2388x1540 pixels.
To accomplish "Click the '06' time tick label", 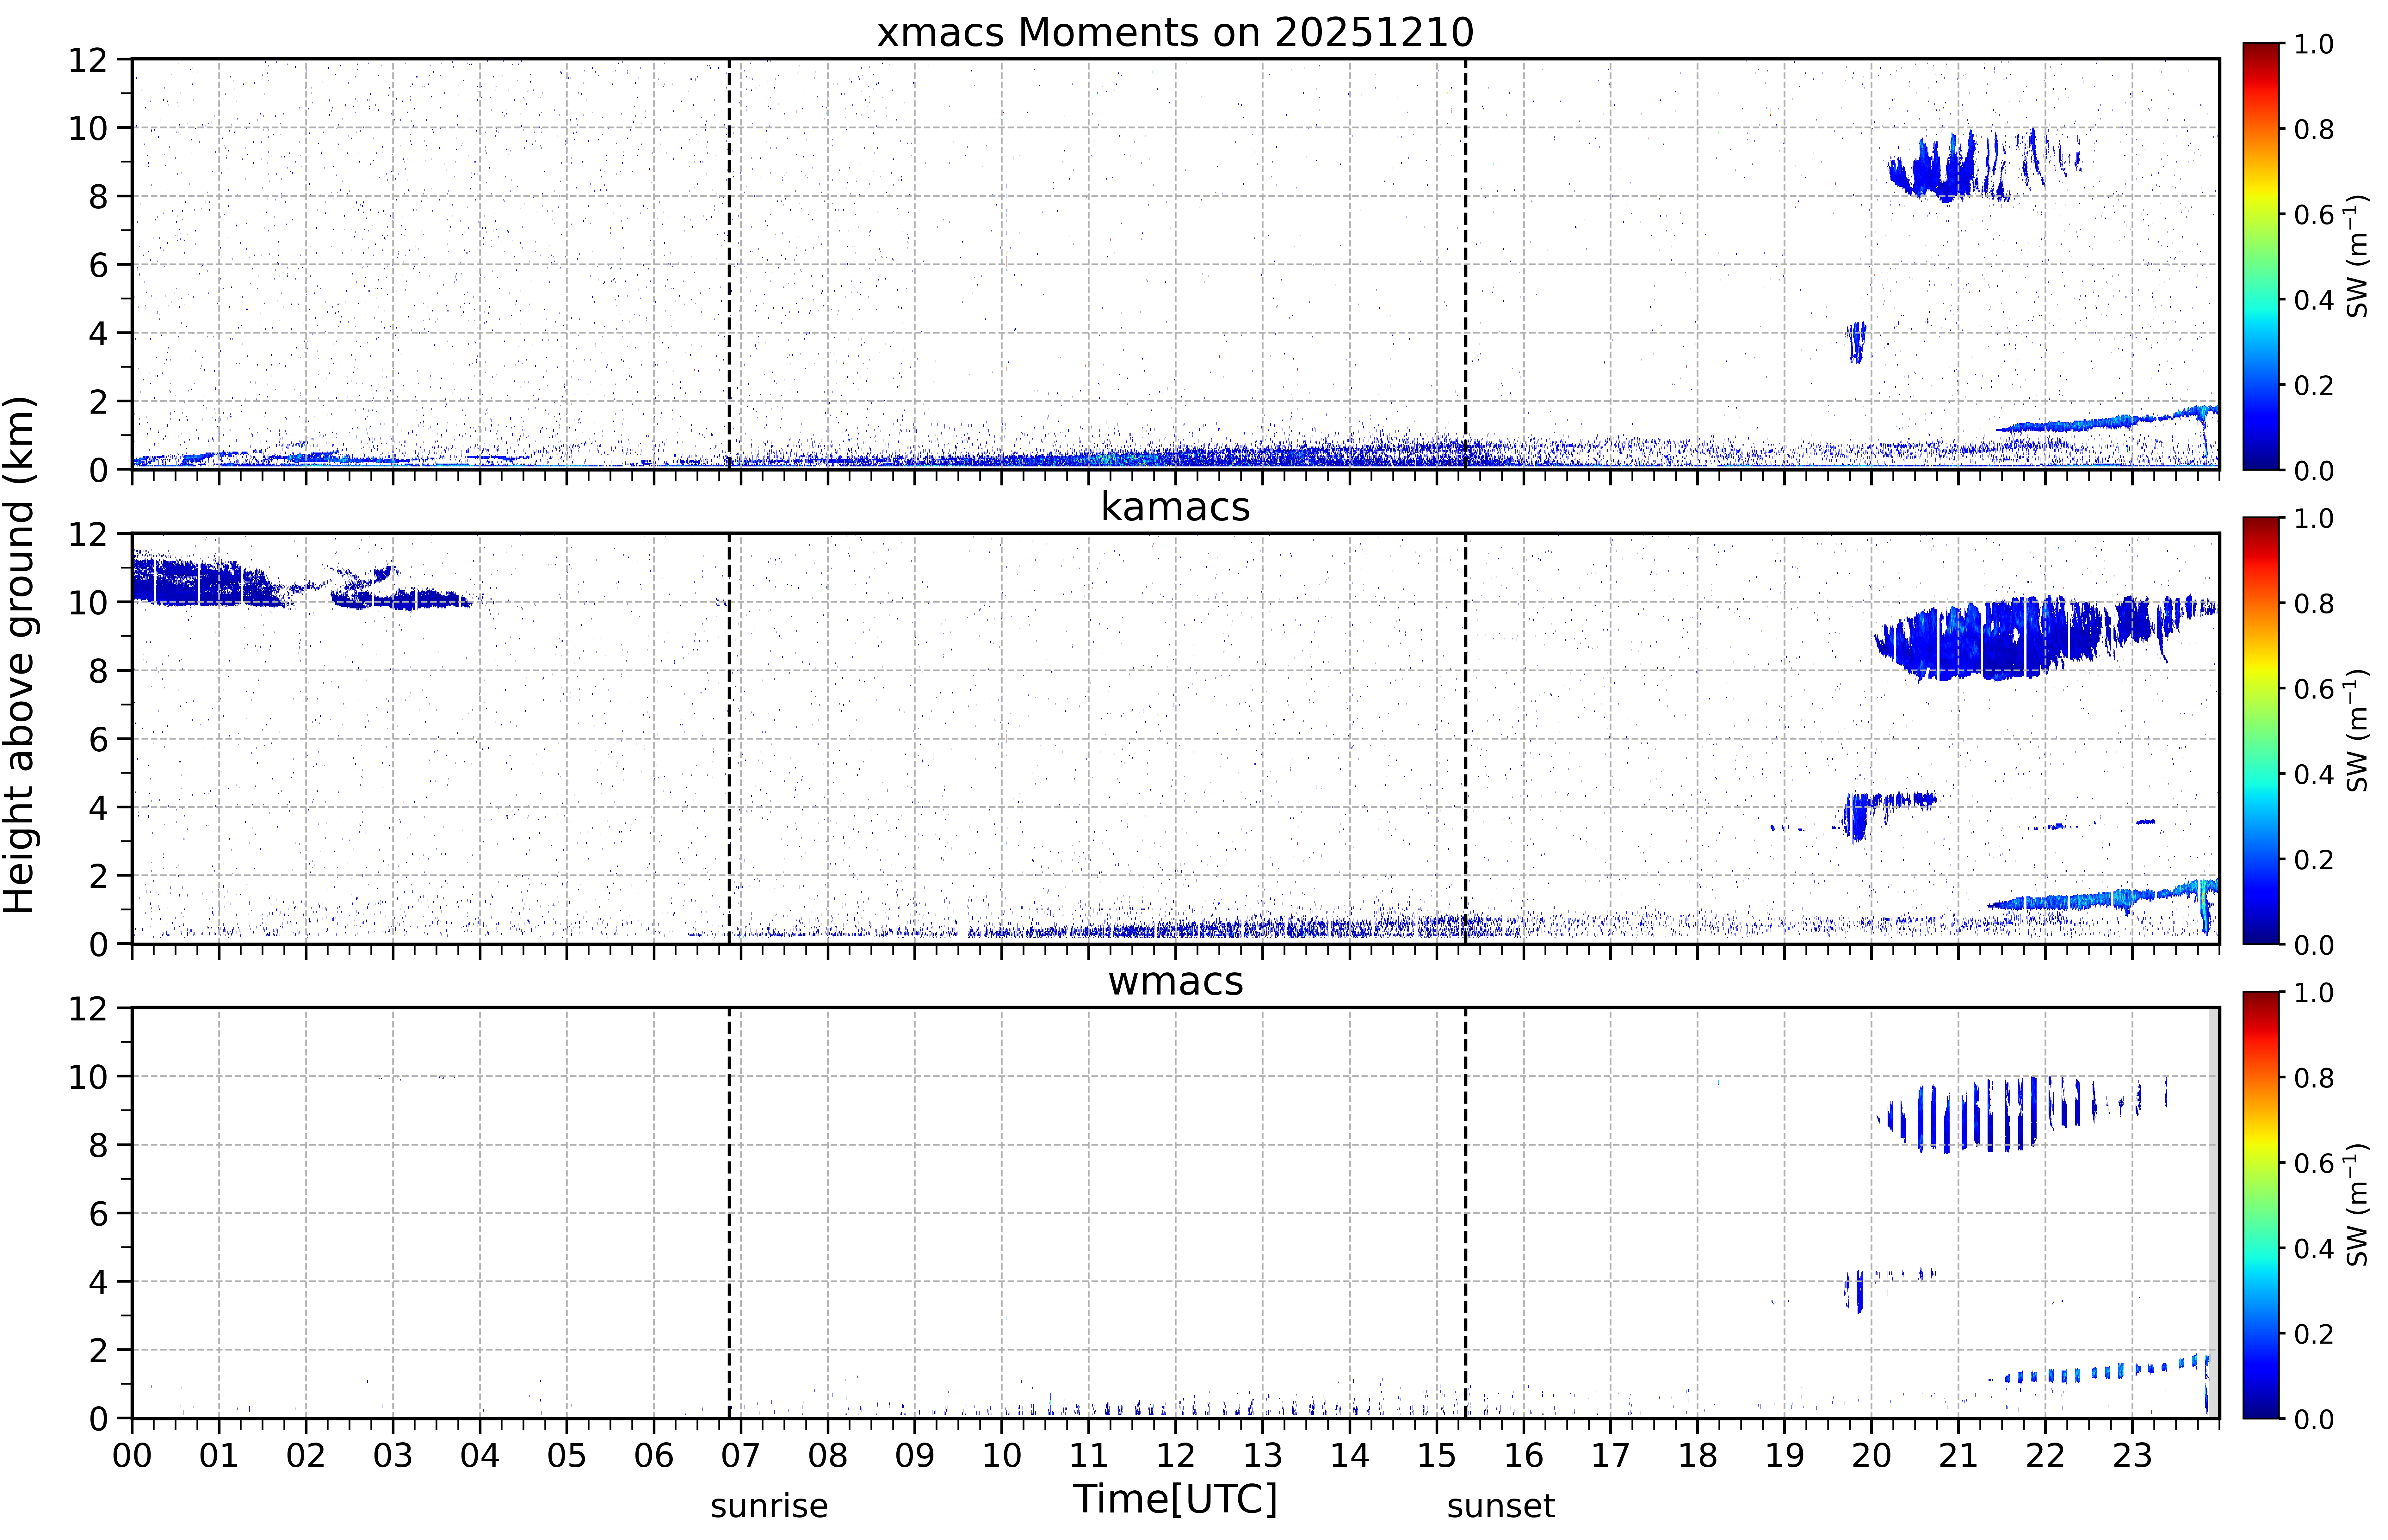I will [x=654, y=1456].
